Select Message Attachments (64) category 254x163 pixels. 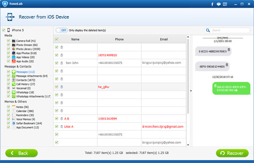(32, 76)
